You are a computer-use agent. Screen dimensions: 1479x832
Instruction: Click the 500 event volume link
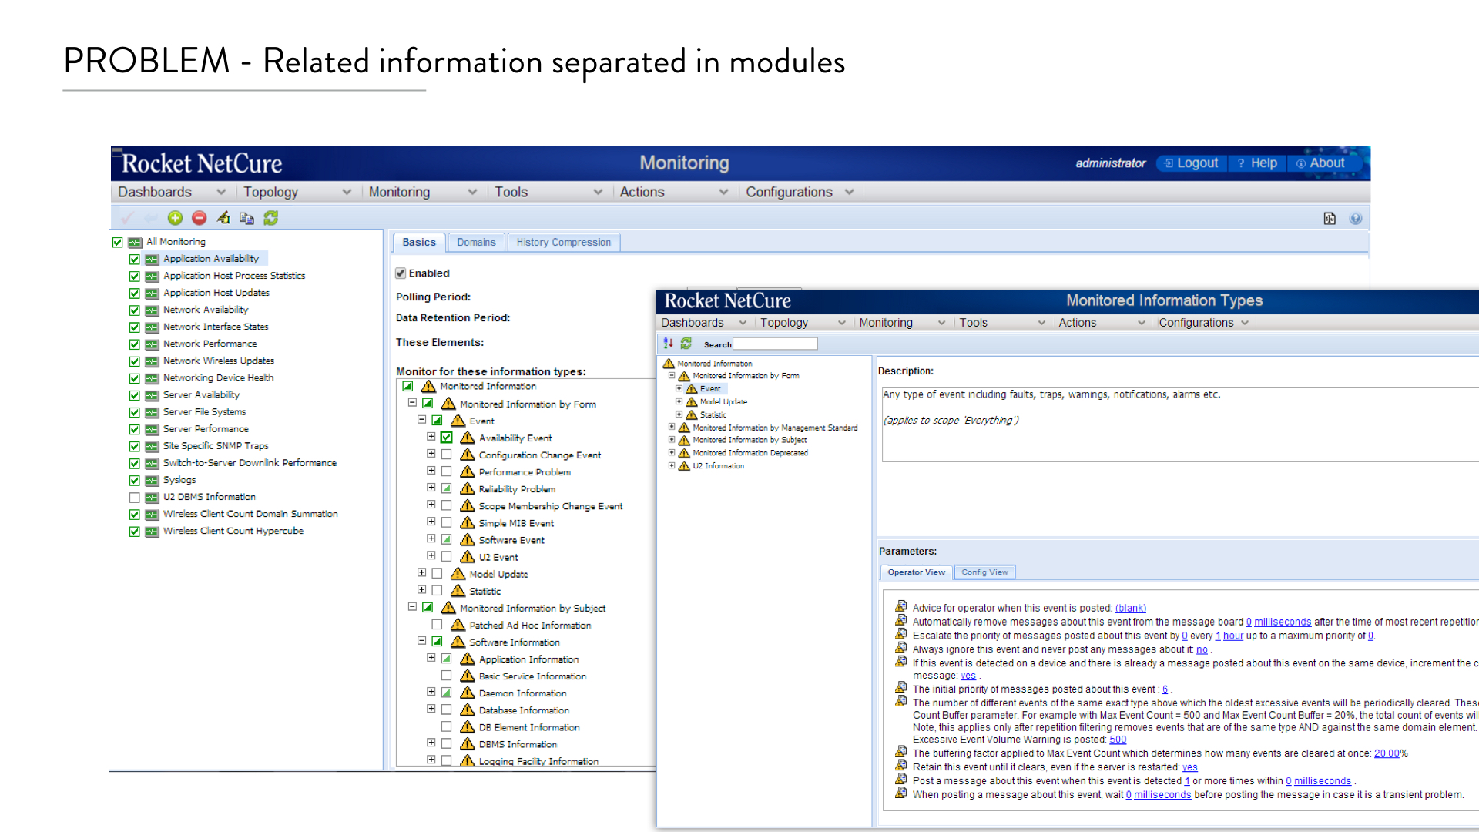pyautogui.click(x=1118, y=740)
